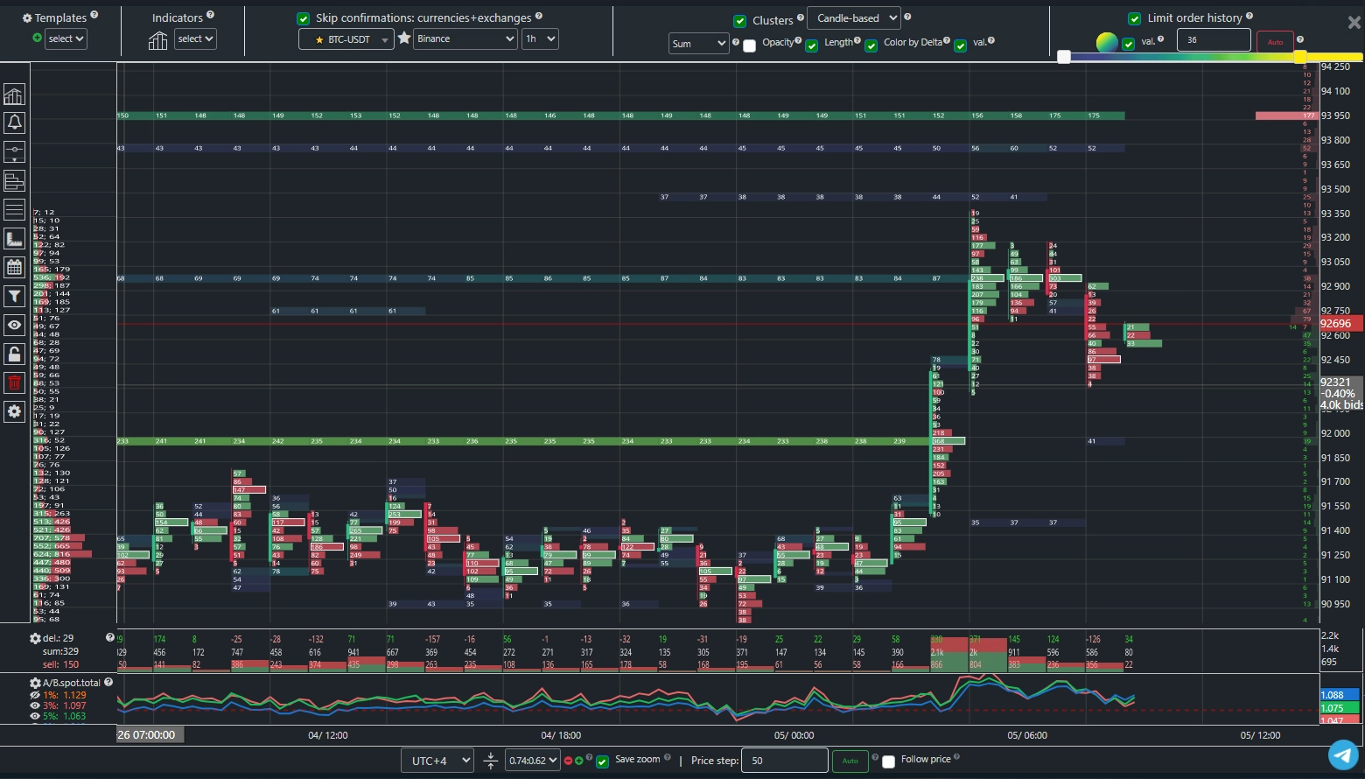Click the red Auto button near val. field
Viewport: 1365px width, 779px height.
(1275, 42)
